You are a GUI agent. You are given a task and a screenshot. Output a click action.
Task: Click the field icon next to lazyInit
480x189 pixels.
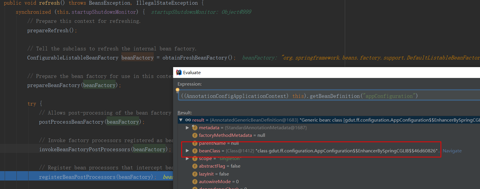195,174
